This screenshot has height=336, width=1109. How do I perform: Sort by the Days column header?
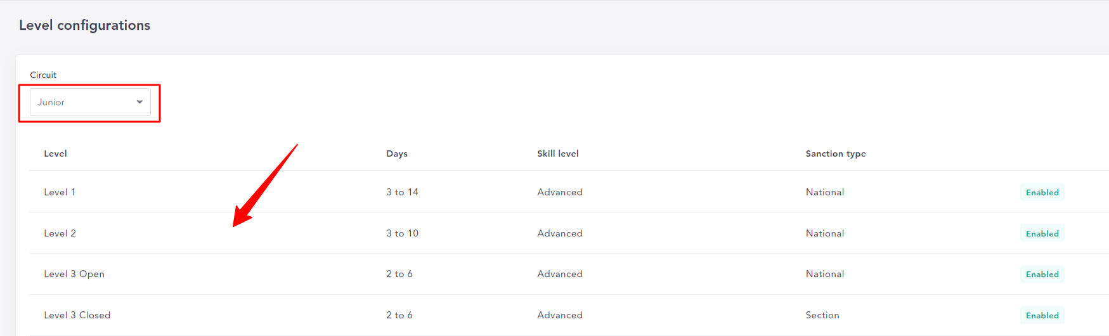click(397, 153)
